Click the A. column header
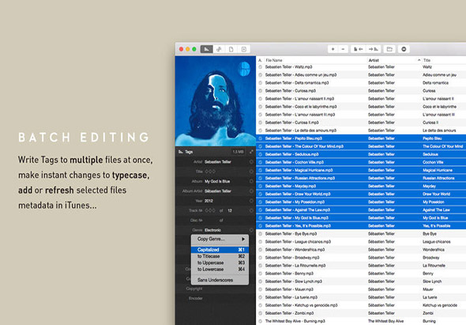Viewport: 466px width, 325px height. coord(260,60)
